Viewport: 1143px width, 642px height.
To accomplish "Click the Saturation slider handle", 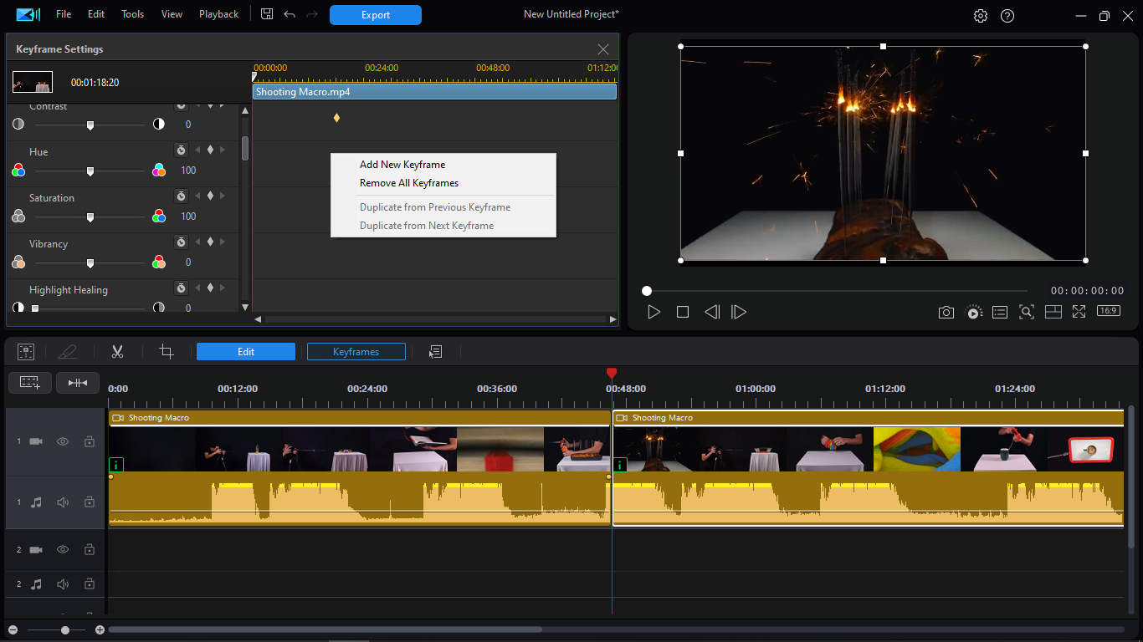I will point(90,217).
